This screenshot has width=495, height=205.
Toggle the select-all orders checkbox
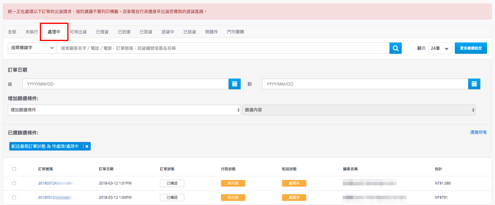14,169
